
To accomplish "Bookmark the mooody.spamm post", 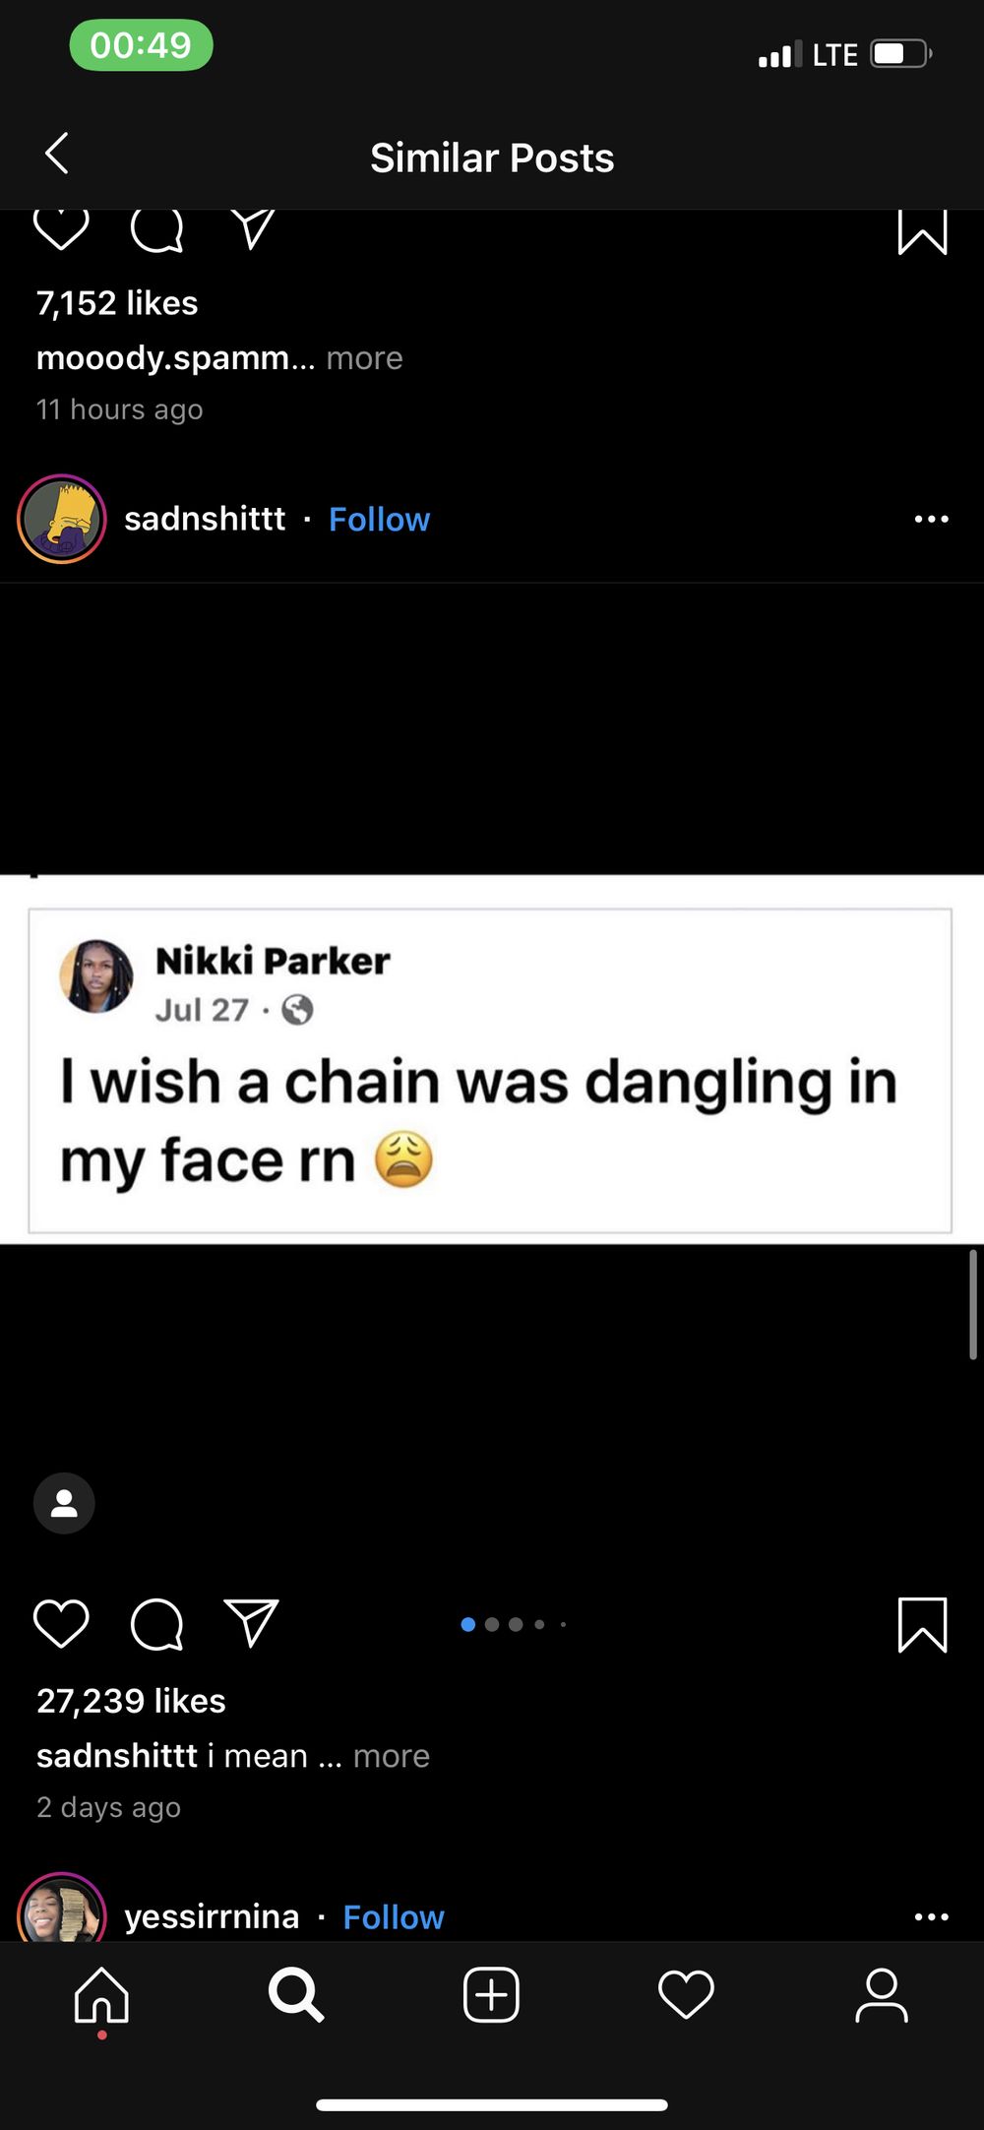I will [922, 231].
